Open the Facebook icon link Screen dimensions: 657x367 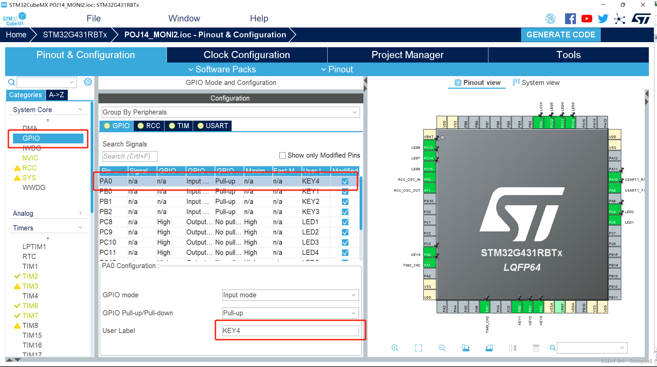570,19
